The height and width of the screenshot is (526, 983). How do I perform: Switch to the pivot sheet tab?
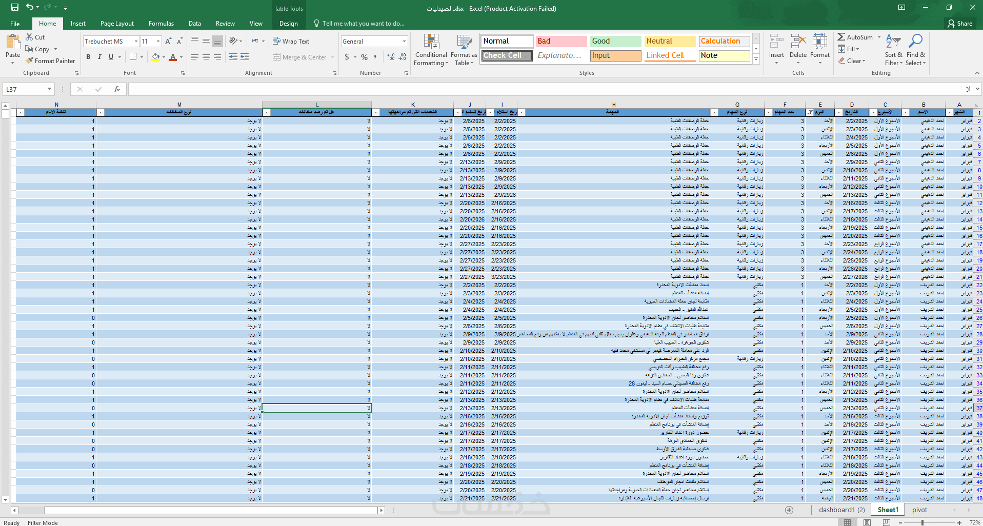pos(919,510)
